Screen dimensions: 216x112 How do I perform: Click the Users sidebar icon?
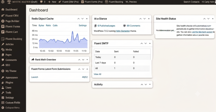pyautogui.click(x=3, y=88)
